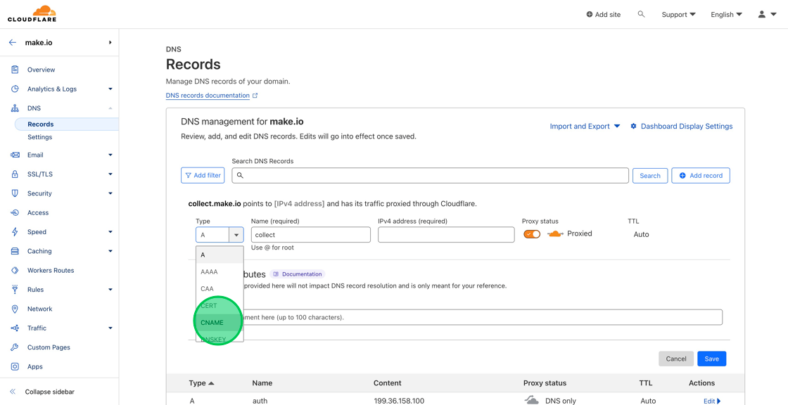The width and height of the screenshot is (788, 405).
Task: Click the top-bar search magnifier
Action: [x=641, y=14]
